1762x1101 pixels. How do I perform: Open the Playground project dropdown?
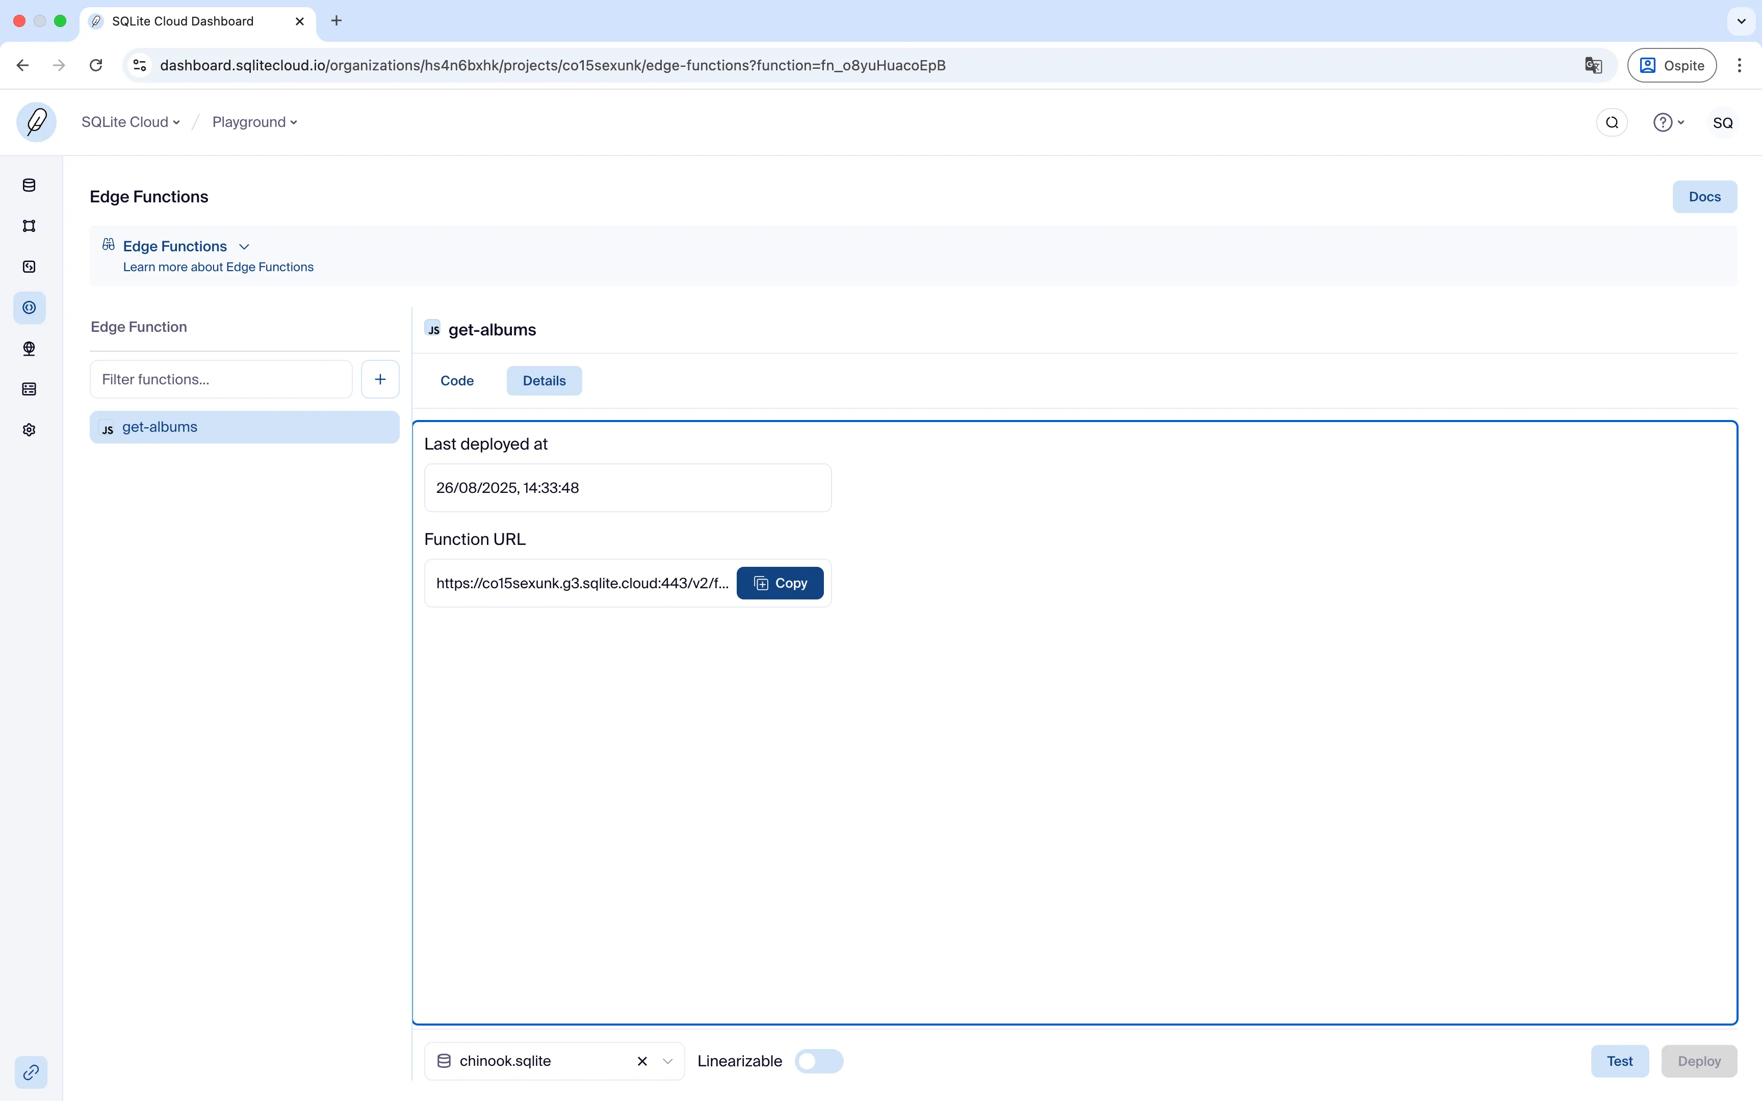click(254, 122)
